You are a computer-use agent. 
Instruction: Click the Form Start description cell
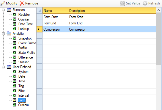pos(112,17)
